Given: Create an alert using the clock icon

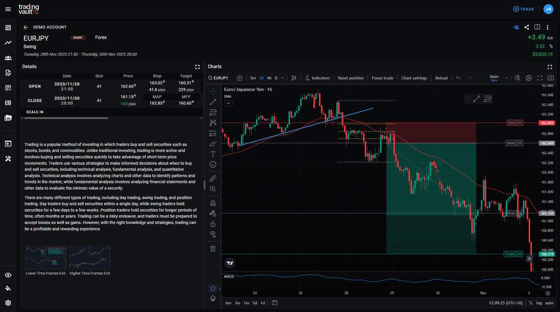Looking at the screenshot, I should point(518,78).
